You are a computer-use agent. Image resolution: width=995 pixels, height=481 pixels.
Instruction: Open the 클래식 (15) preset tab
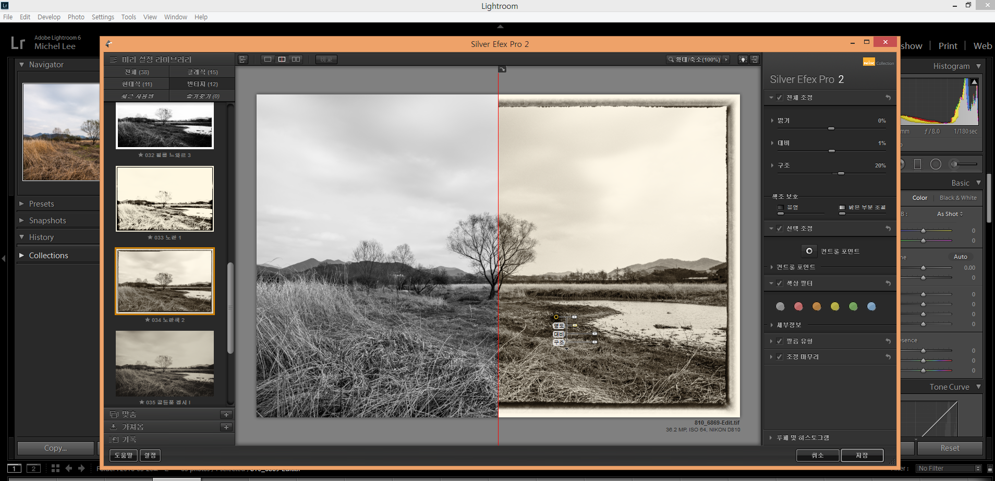coord(202,72)
